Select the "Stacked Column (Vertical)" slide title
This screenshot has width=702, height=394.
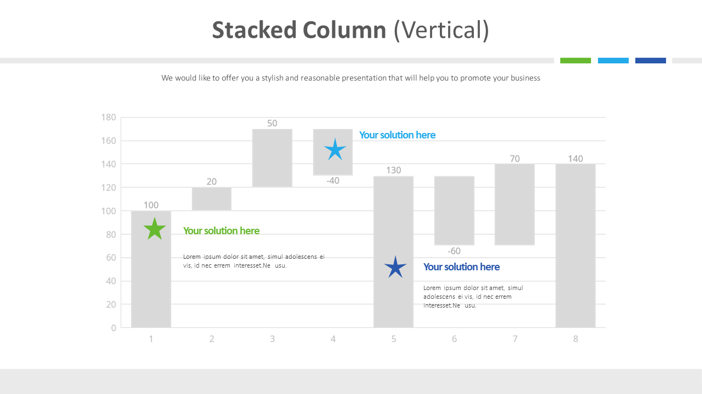350,30
